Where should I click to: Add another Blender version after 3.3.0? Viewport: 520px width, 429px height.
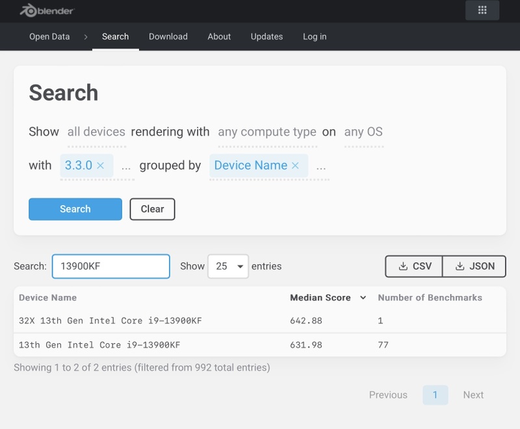coord(125,167)
